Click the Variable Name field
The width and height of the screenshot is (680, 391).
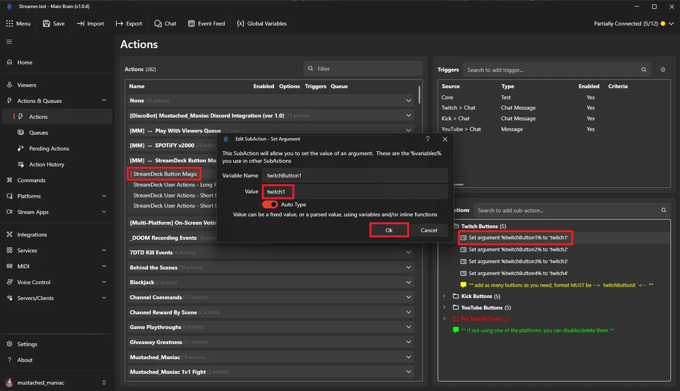pos(355,175)
